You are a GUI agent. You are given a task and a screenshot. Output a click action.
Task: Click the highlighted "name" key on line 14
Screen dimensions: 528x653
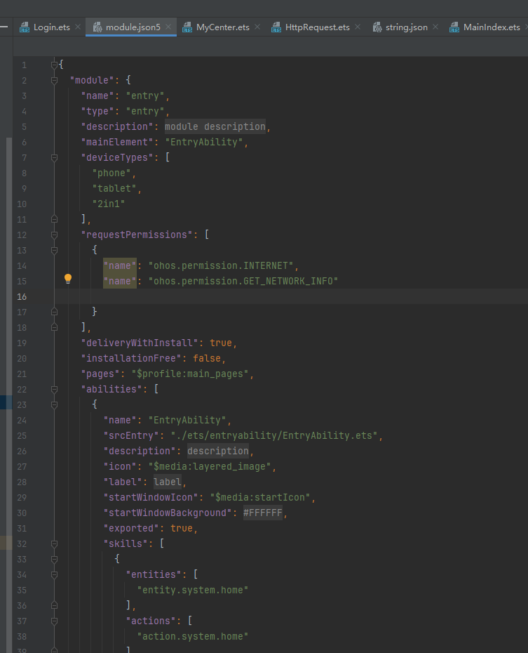[120, 265]
